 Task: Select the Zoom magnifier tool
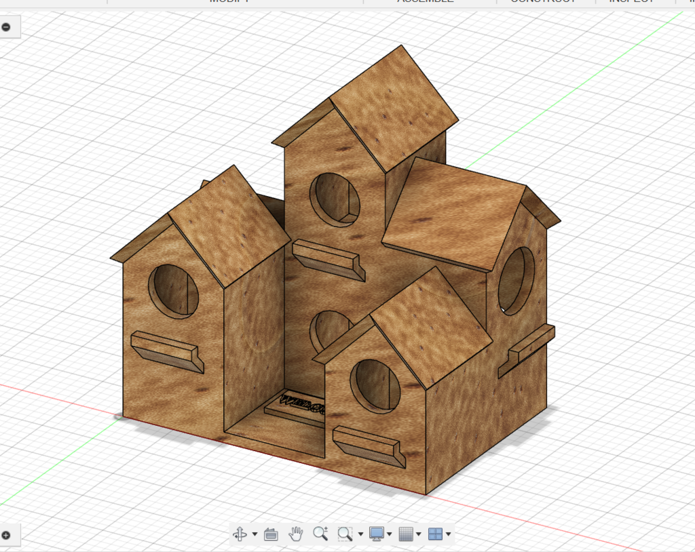pos(320,534)
